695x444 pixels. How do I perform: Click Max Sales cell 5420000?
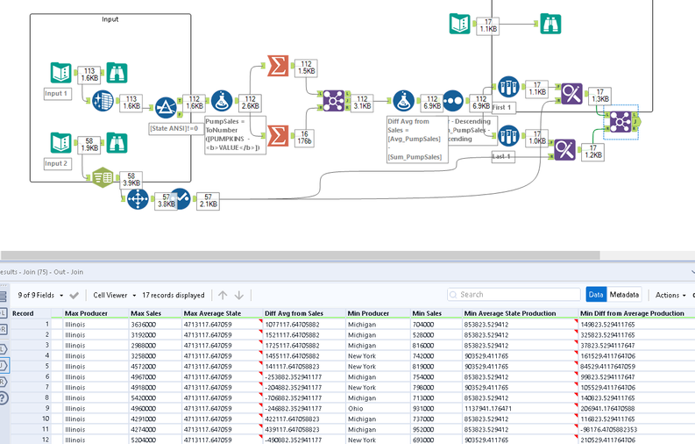[x=155, y=397]
